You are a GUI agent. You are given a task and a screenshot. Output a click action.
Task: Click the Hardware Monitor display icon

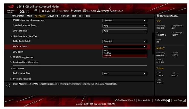pos(158,16)
